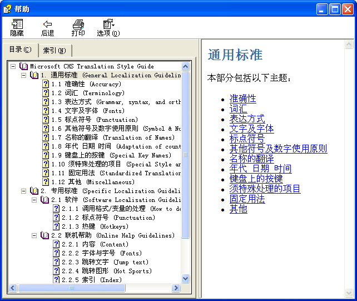Image resolution: width=357 pixels, height=301 pixels.
Task: Follow the 其他 link at list bottom
Action: tap(238, 209)
